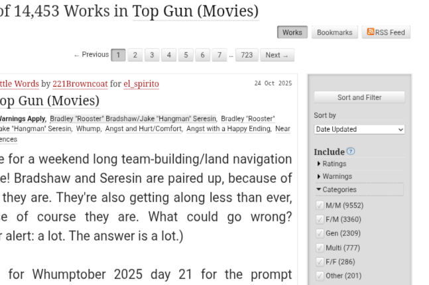The height and width of the screenshot is (285, 429).
Task: Collapse the Categories filter section
Action: (359, 190)
